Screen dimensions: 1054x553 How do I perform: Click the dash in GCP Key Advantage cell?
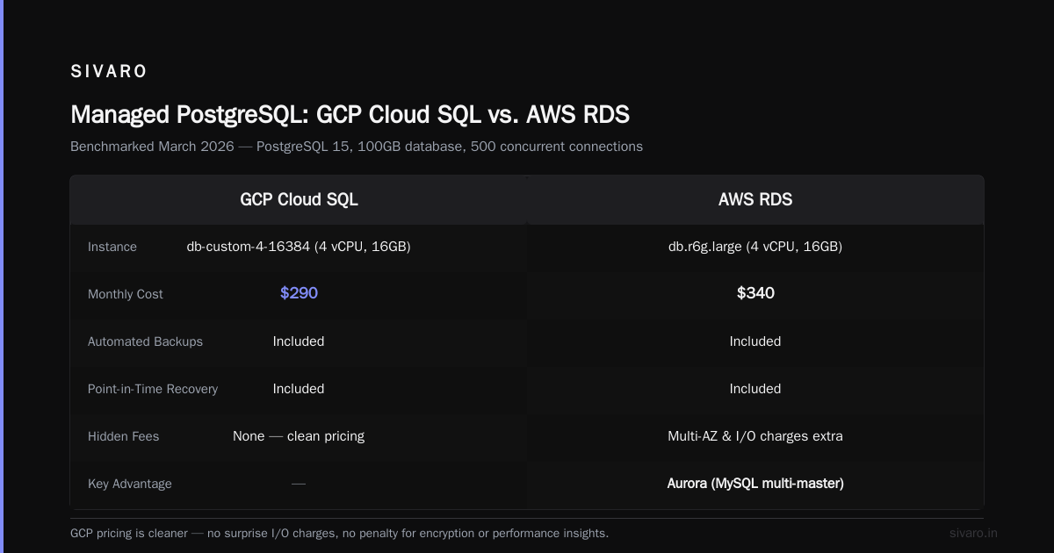coord(299,484)
